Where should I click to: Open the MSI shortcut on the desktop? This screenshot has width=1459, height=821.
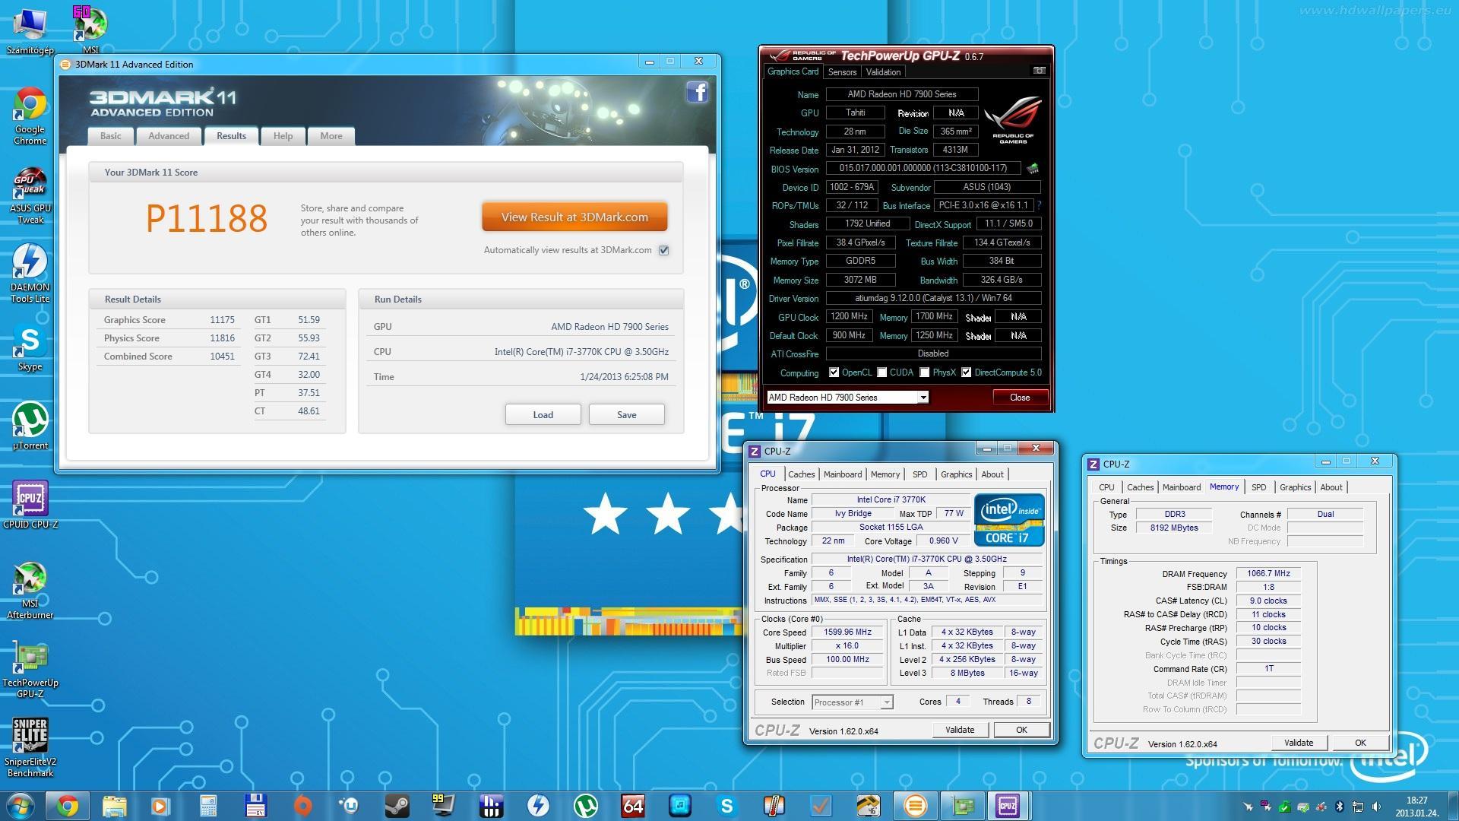click(x=90, y=32)
